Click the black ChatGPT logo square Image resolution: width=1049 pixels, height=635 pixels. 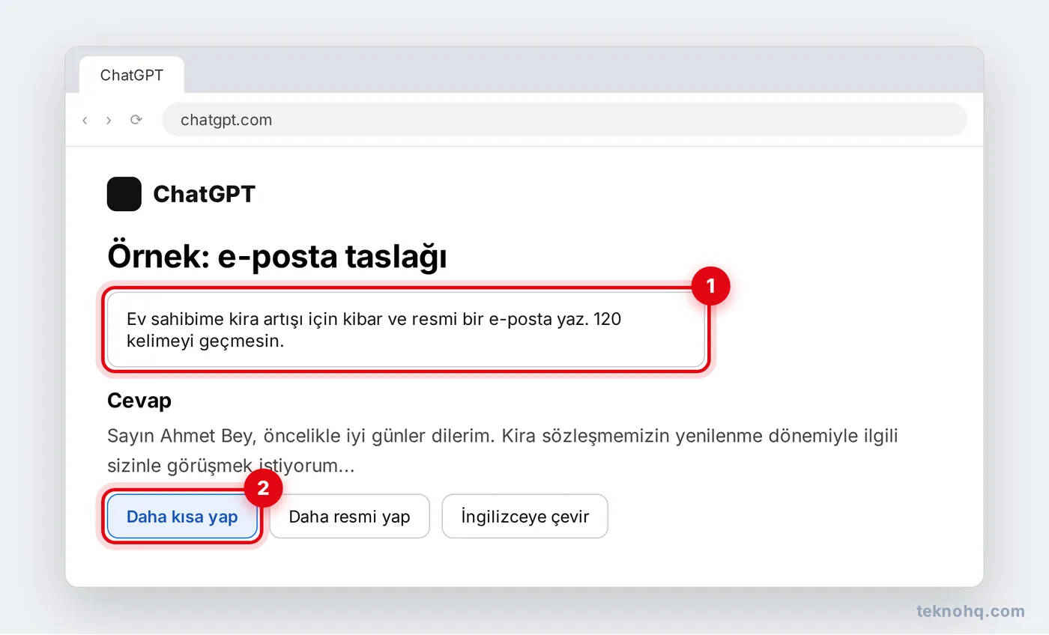point(124,194)
